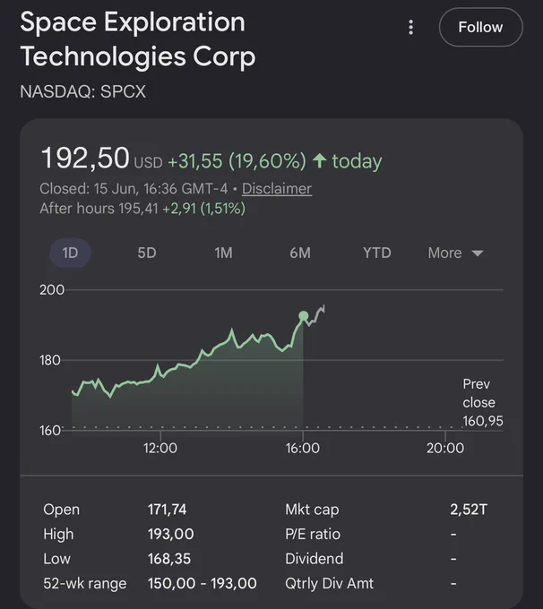Switch to the 6M chart range
Viewport: 543px width, 609px height.
(x=300, y=253)
